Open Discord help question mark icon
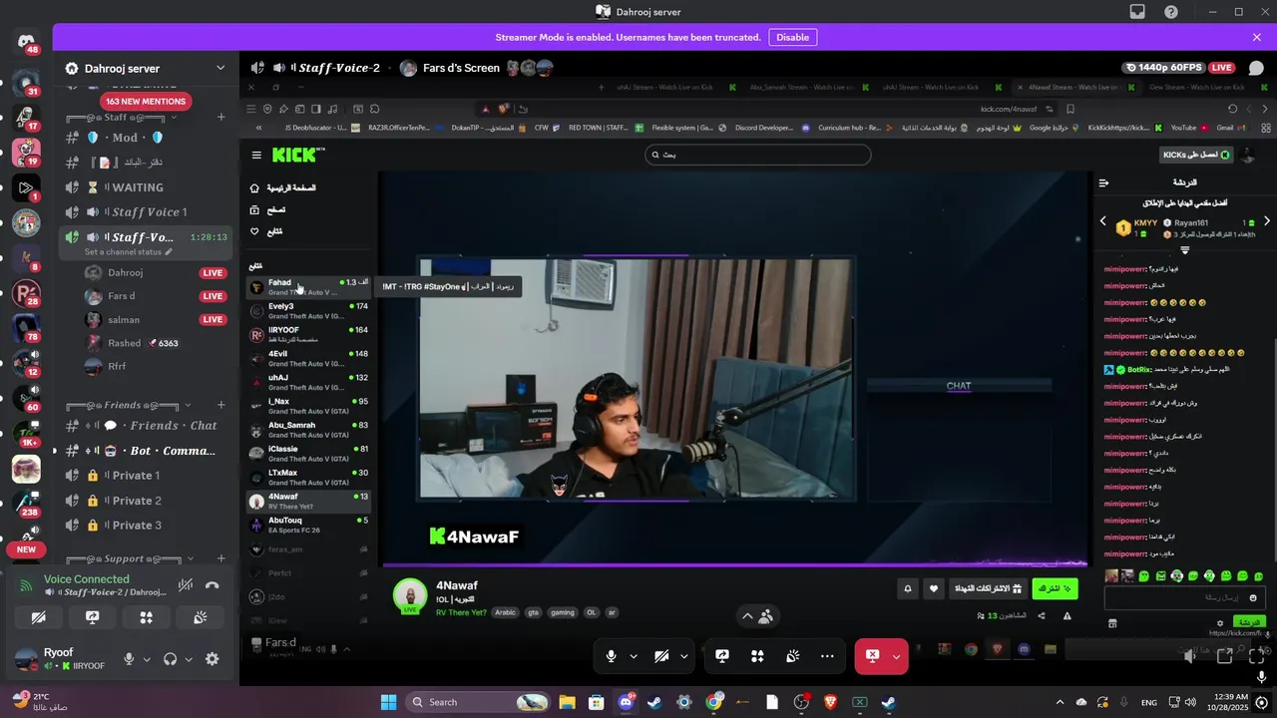The width and height of the screenshot is (1277, 718). [1171, 12]
